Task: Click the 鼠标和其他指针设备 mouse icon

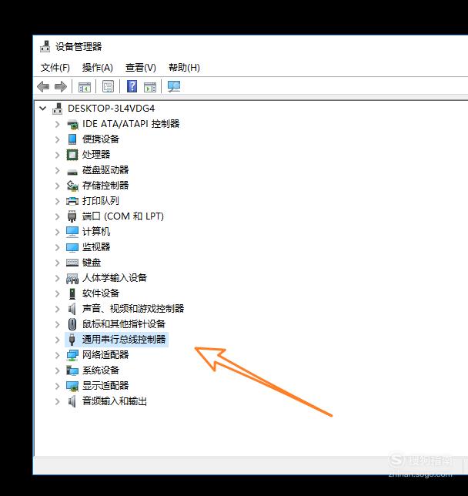Action: 72,324
